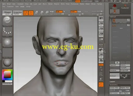Select the Rotate transform icon in top toolbar
The height and width of the screenshot is (96, 133).
[47, 13]
